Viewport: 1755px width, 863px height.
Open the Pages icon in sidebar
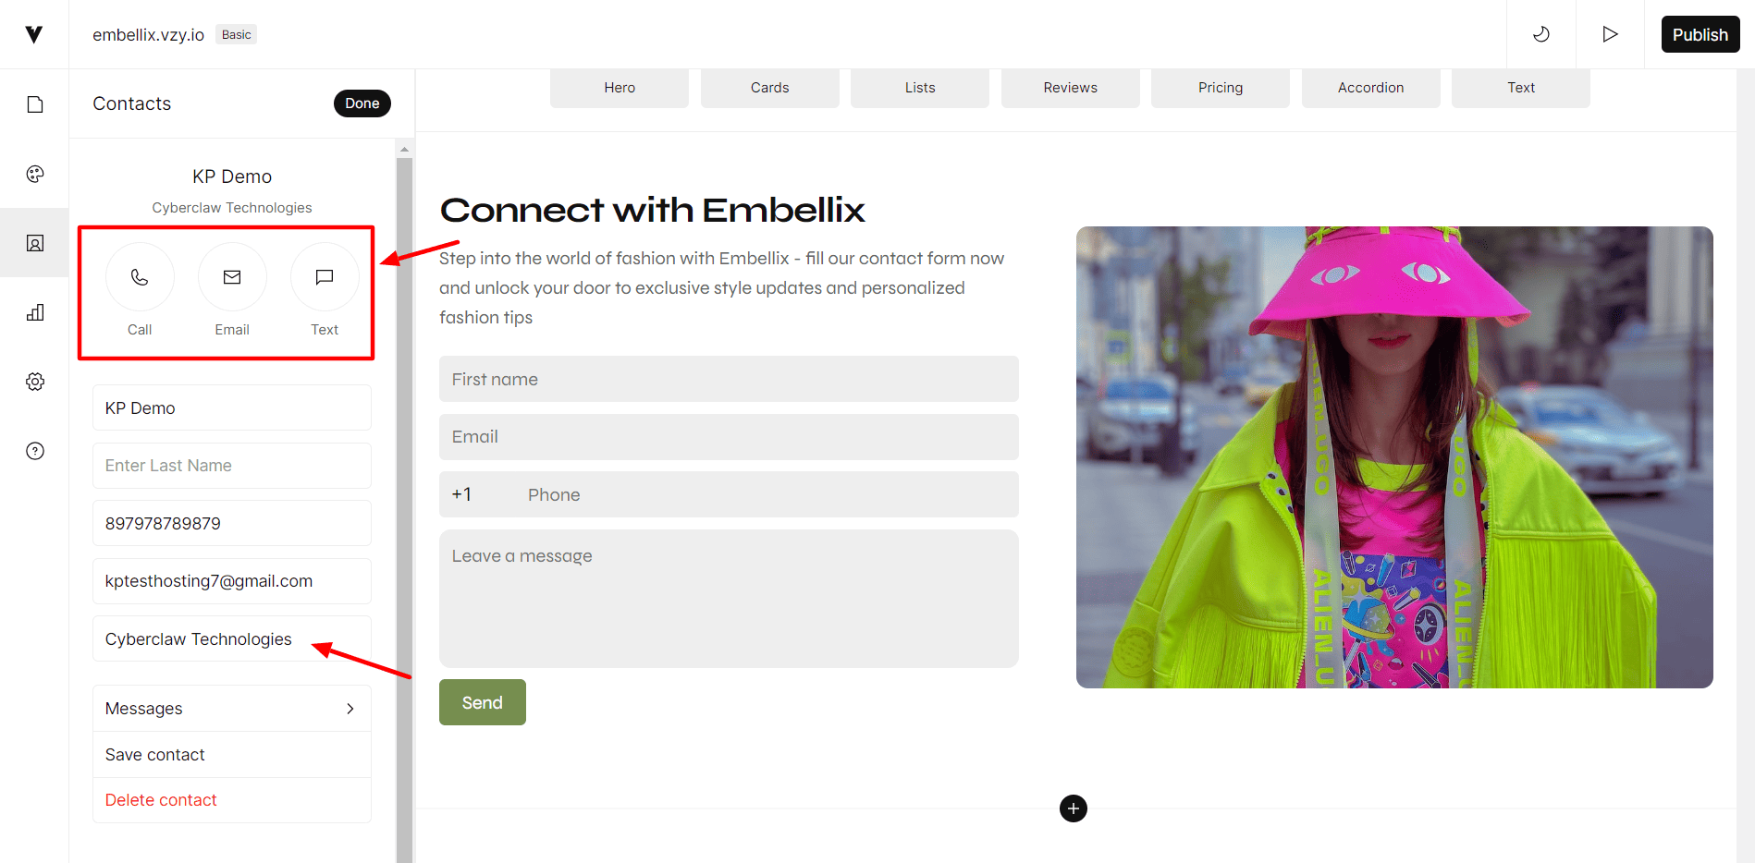(x=35, y=104)
